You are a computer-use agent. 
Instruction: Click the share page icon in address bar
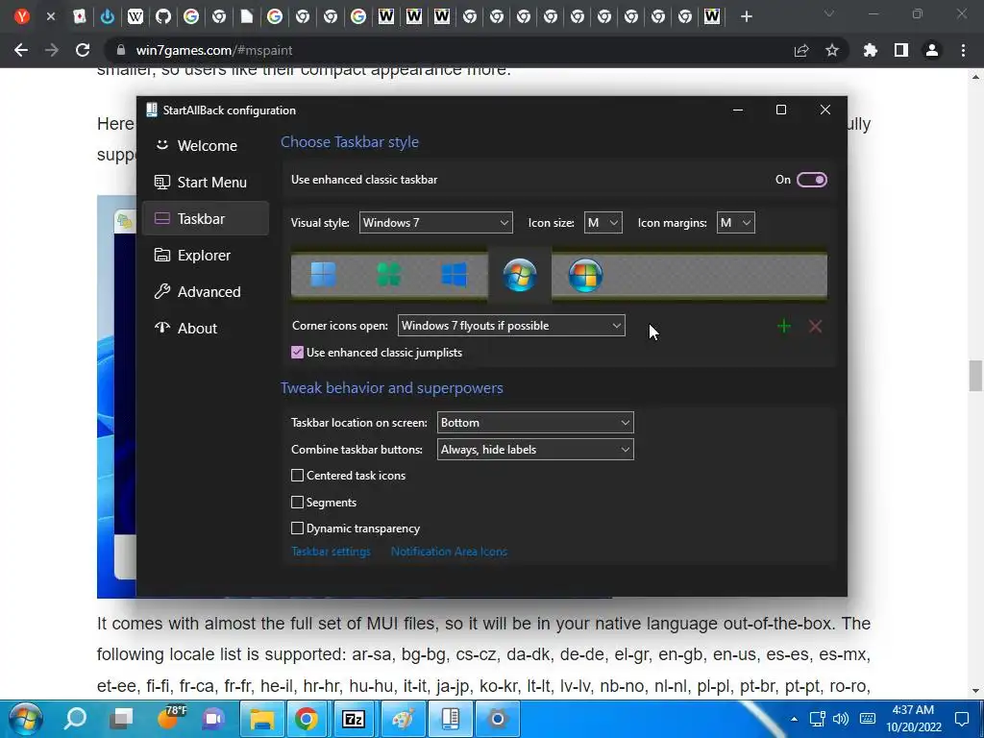pos(801,50)
